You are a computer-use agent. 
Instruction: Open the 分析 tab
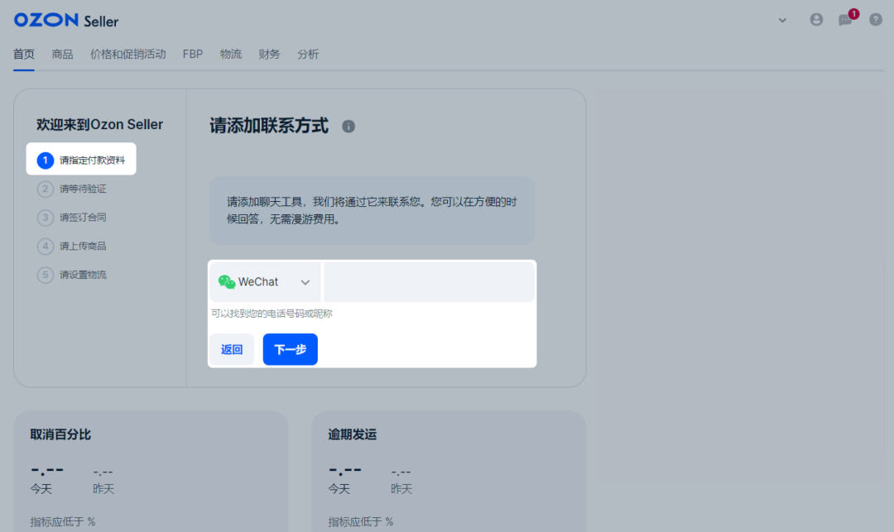[308, 54]
